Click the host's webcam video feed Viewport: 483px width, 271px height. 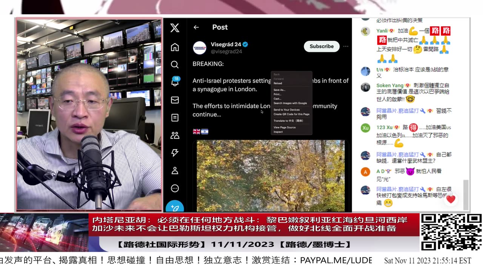click(89, 115)
